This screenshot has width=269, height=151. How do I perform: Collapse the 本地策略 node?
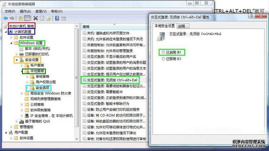22,71
